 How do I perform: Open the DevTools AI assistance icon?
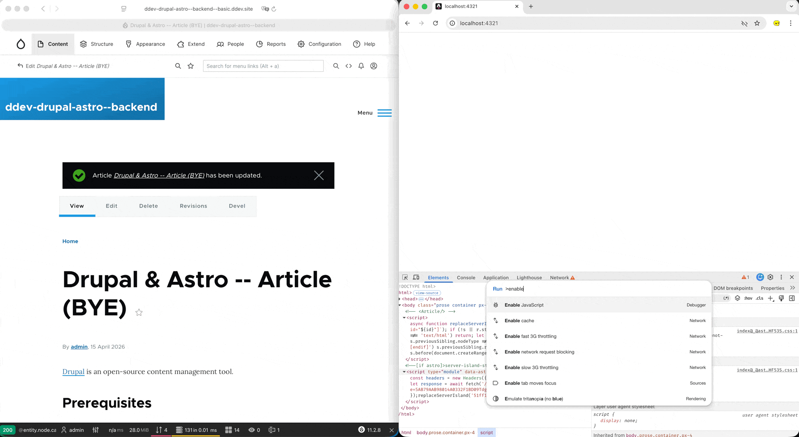coord(760,277)
